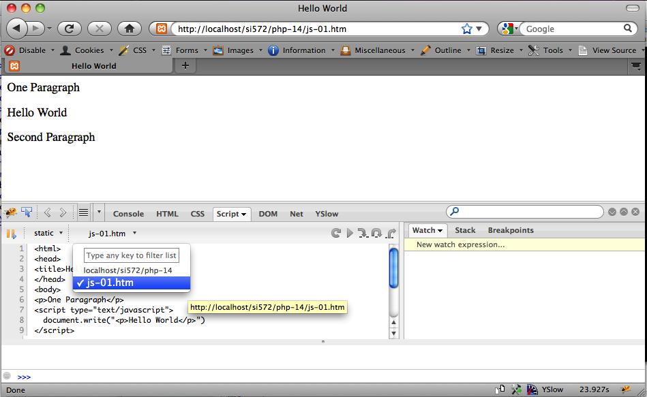This screenshot has width=647, height=397.
Task: Open the Cookies menu
Action: 87,50
